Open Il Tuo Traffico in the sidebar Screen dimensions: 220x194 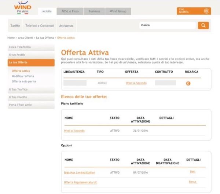[31, 90]
